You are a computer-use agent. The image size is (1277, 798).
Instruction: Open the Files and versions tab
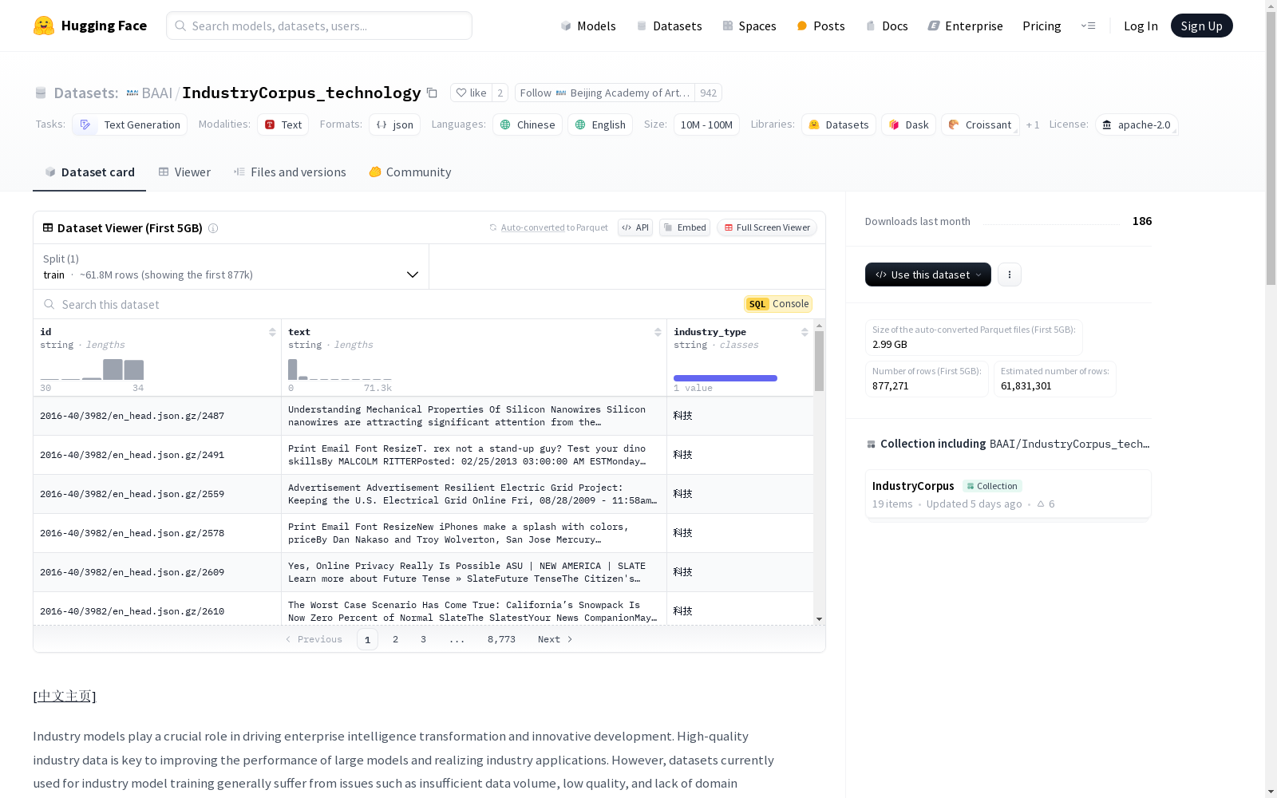[290, 172]
